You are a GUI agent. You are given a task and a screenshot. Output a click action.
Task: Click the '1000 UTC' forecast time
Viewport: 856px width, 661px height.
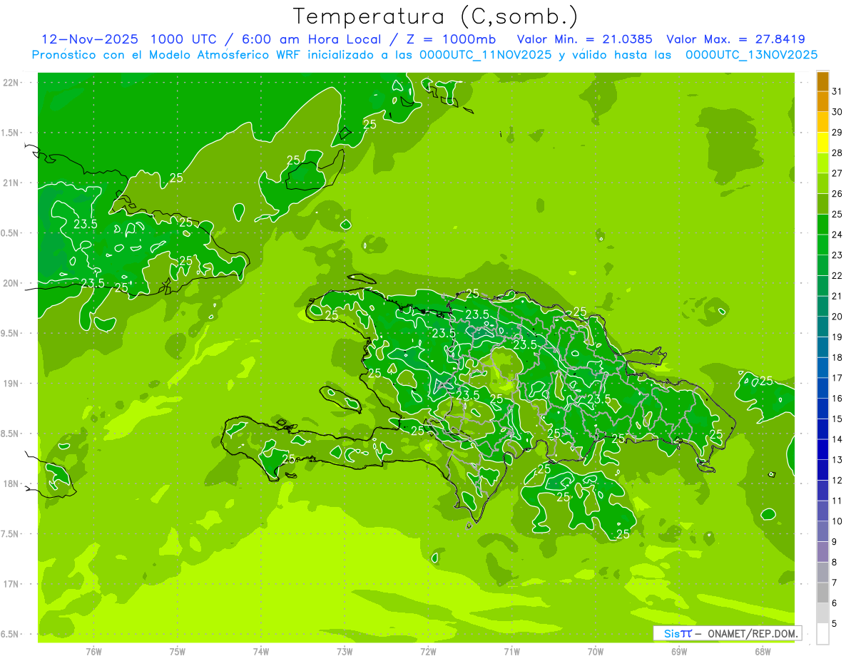click(x=185, y=39)
